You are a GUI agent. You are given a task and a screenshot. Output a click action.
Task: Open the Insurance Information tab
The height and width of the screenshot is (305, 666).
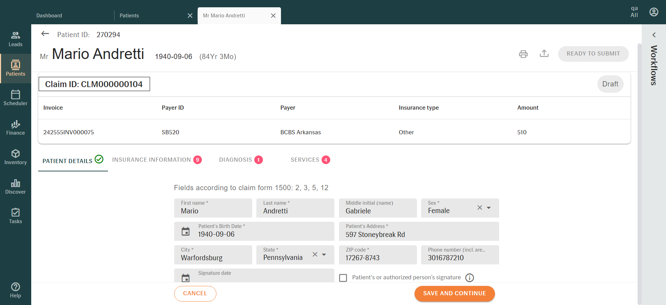pos(157,160)
